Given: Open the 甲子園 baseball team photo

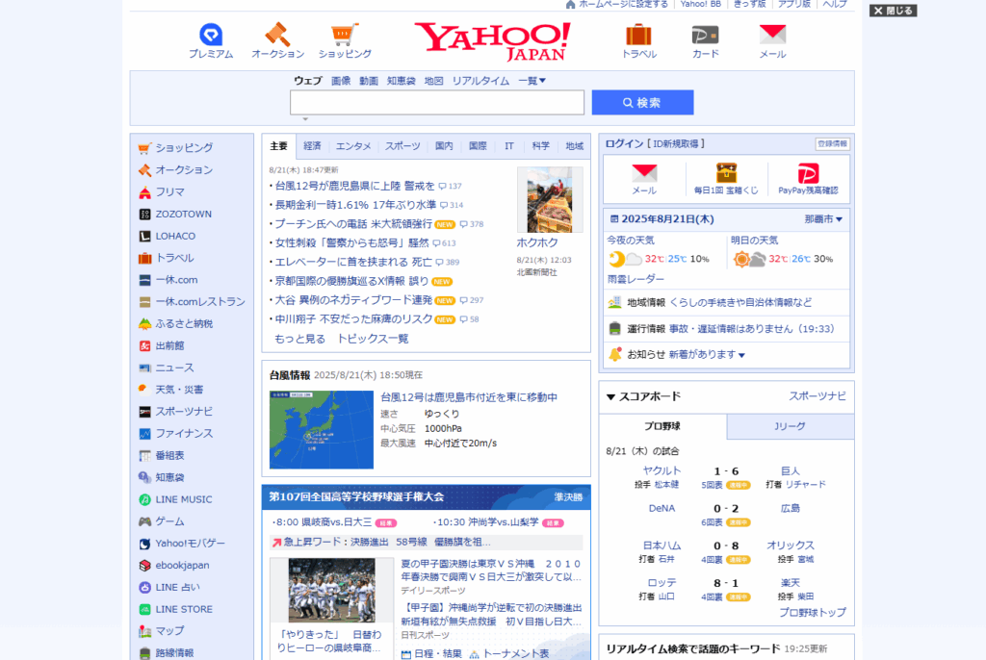Looking at the screenshot, I should (331, 591).
